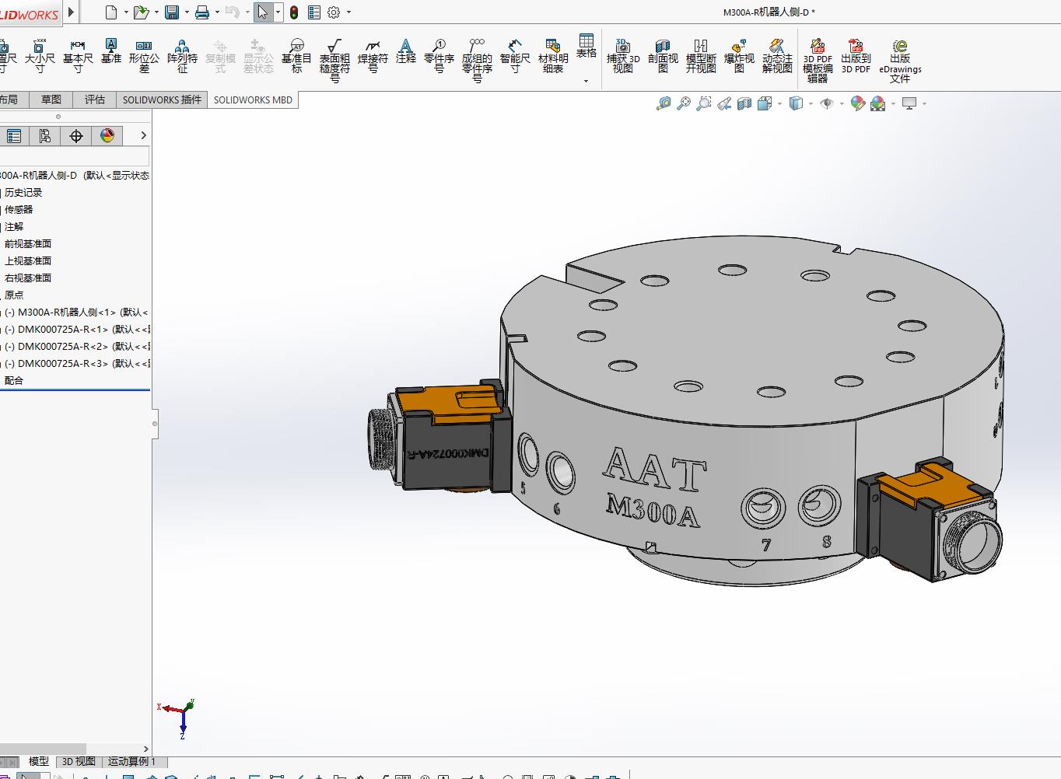This screenshot has height=779, width=1061.
Task: Select the 基准 datum tool
Action: (x=111, y=51)
